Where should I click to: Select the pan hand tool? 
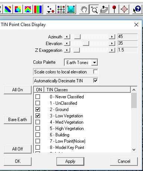tap(84, 9)
